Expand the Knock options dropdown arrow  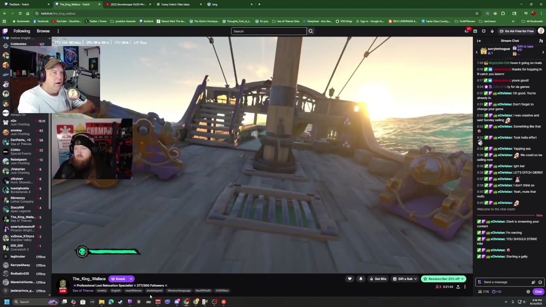coord(131,279)
